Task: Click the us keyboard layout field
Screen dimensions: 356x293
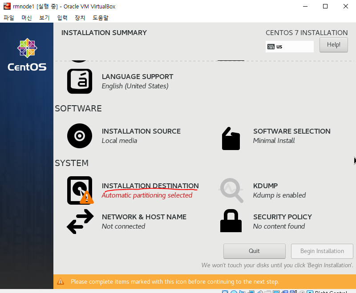Action: 290,47
